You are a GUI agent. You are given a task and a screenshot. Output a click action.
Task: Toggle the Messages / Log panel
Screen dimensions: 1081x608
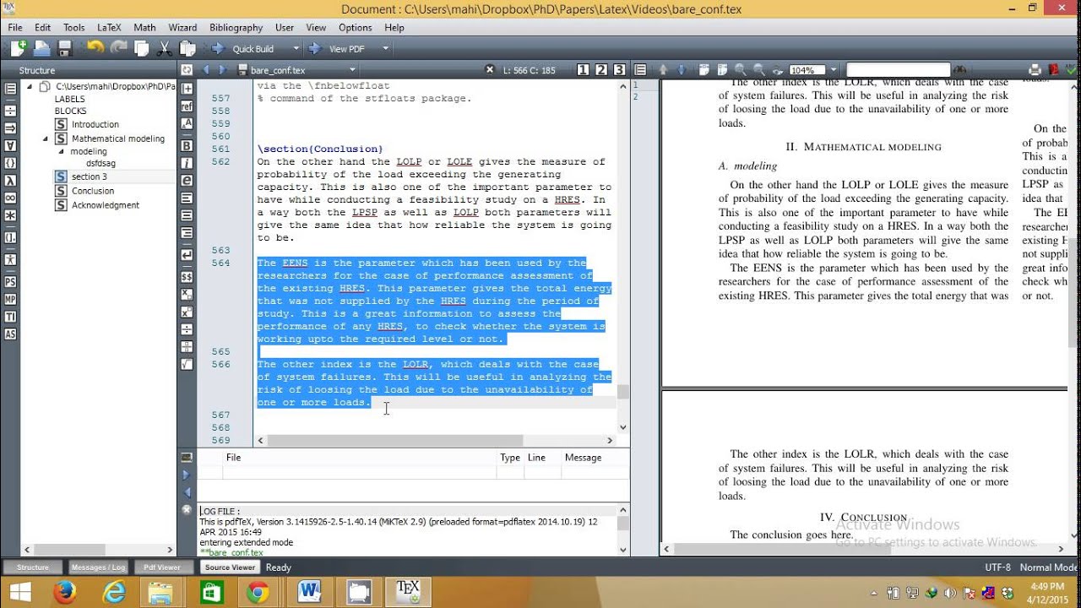pyautogui.click(x=98, y=567)
